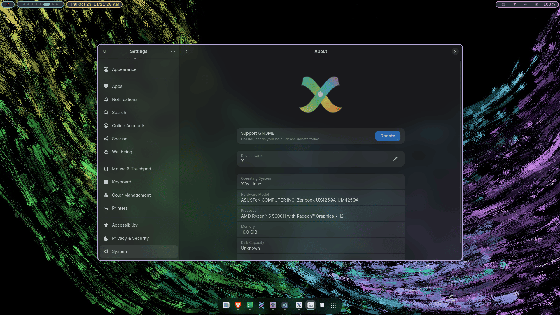Open the Printers settings panel
The height and width of the screenshot is (315, 560).
tap(120, 208)
